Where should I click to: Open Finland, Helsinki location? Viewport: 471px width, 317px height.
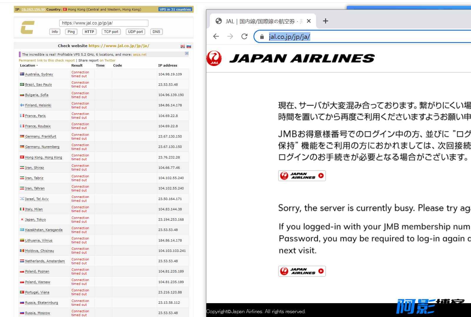pos(38,105)
